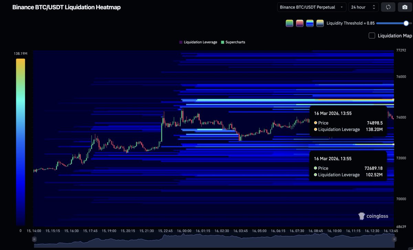Viewport: 413px width, 250px height.
Task: Click the refresh chart icon
Action: pyautogui.click(x=388, y=7)
